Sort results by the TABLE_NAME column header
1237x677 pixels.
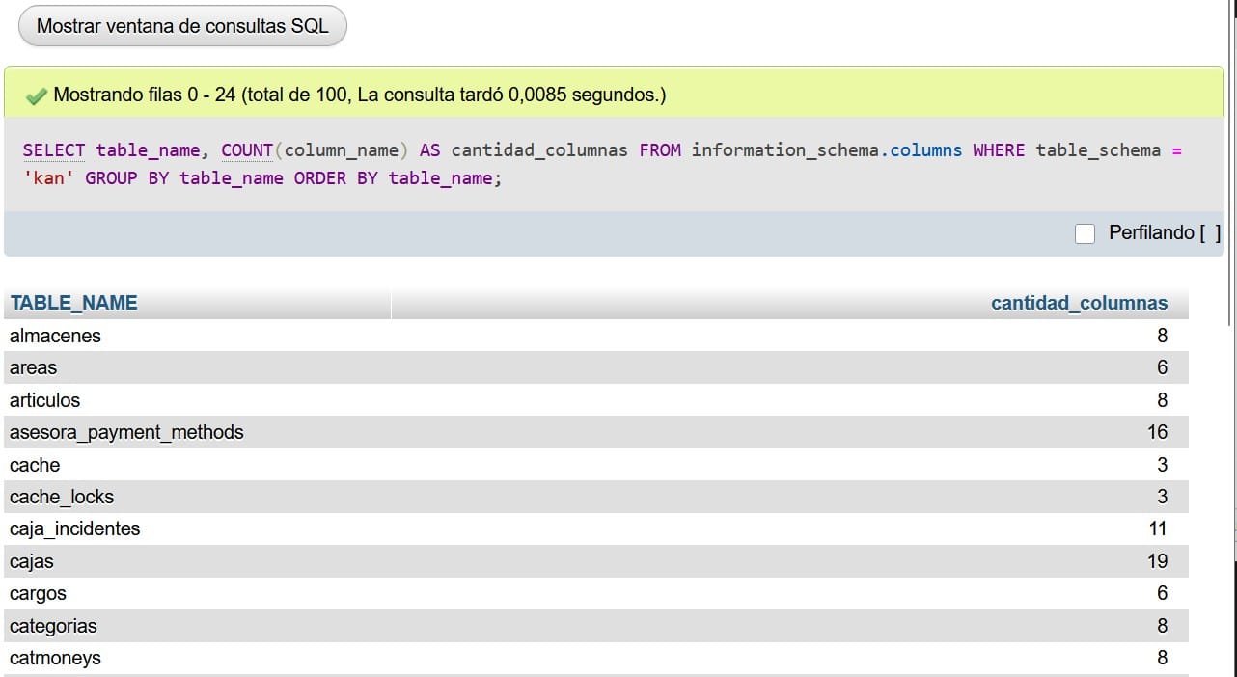(72, 302)
